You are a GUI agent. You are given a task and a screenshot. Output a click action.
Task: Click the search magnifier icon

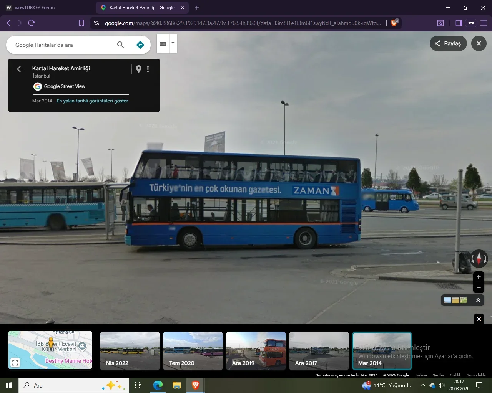(120, 45)
